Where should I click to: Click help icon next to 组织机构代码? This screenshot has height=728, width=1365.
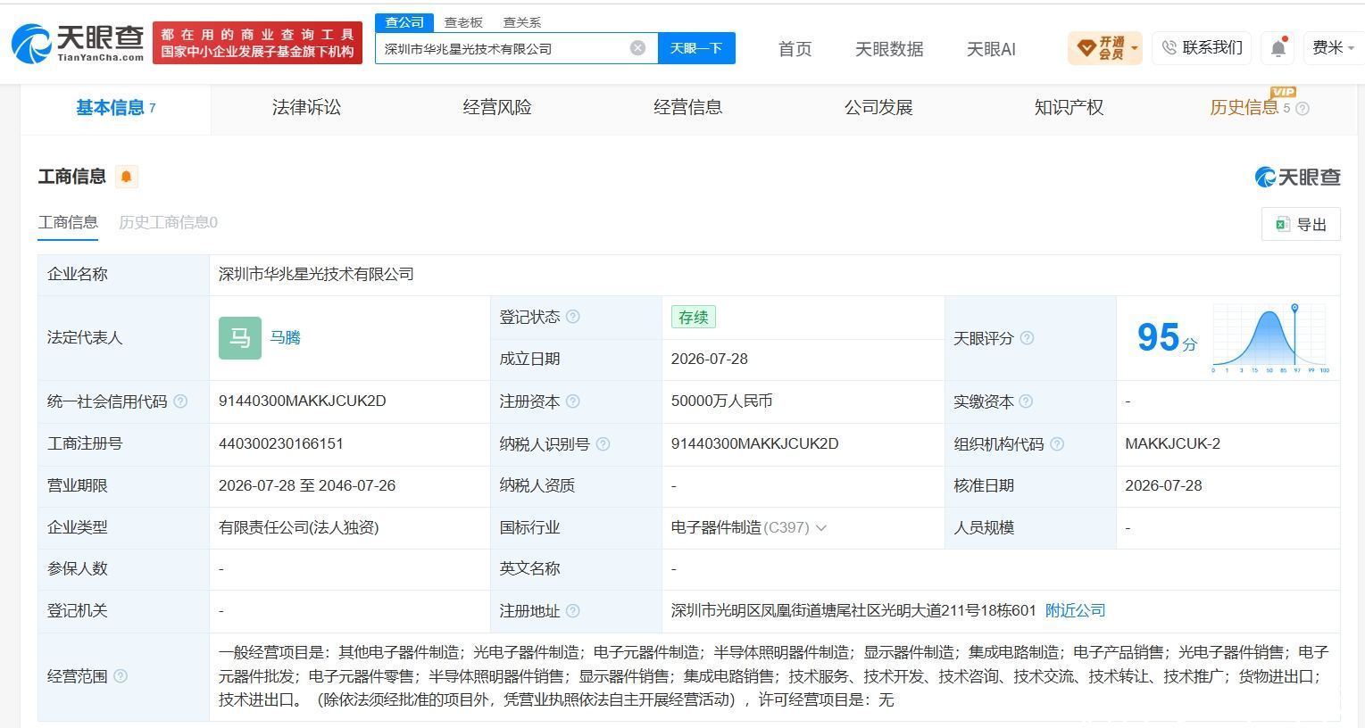[x=1057, y=443]
